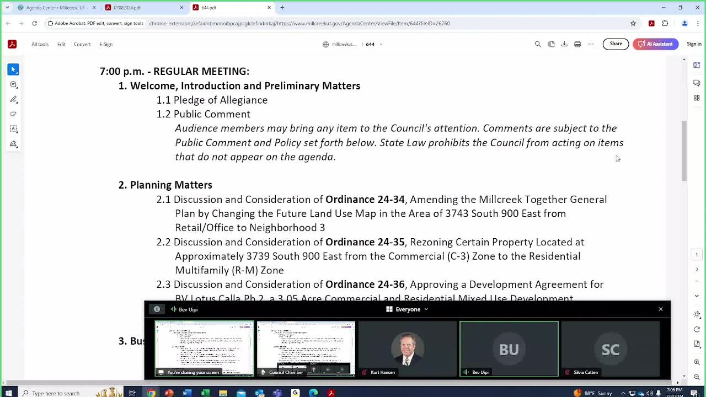Open the AI Assistant button

point(655,44)
